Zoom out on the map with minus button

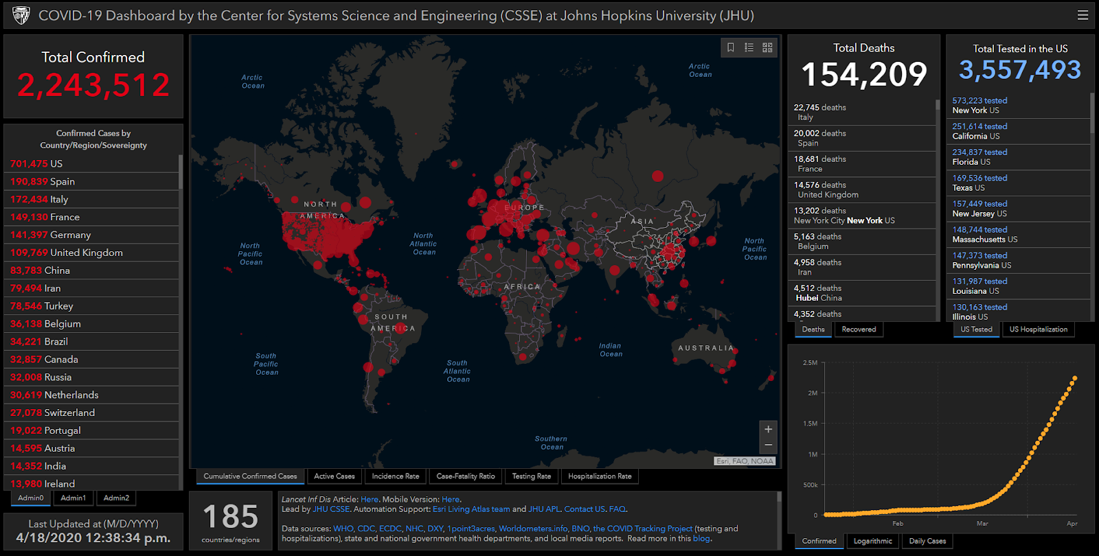[769, 445]
